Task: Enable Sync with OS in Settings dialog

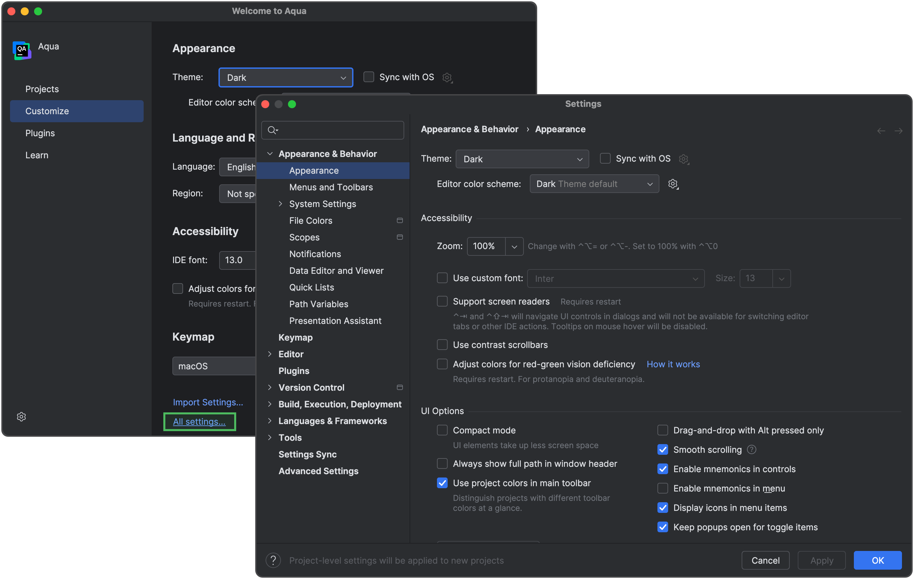Action: pos(605,159)
